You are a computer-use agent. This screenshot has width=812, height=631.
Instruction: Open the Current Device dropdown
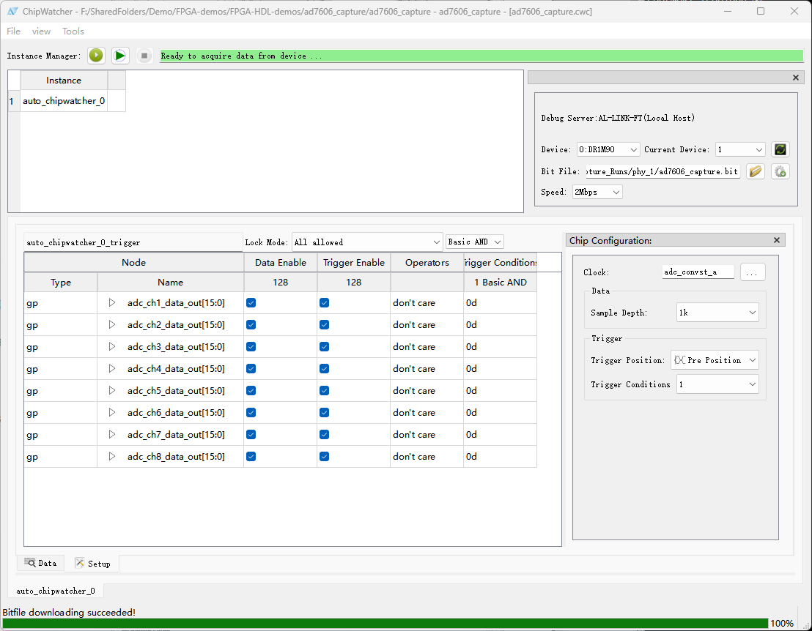[x=740, y=149]
